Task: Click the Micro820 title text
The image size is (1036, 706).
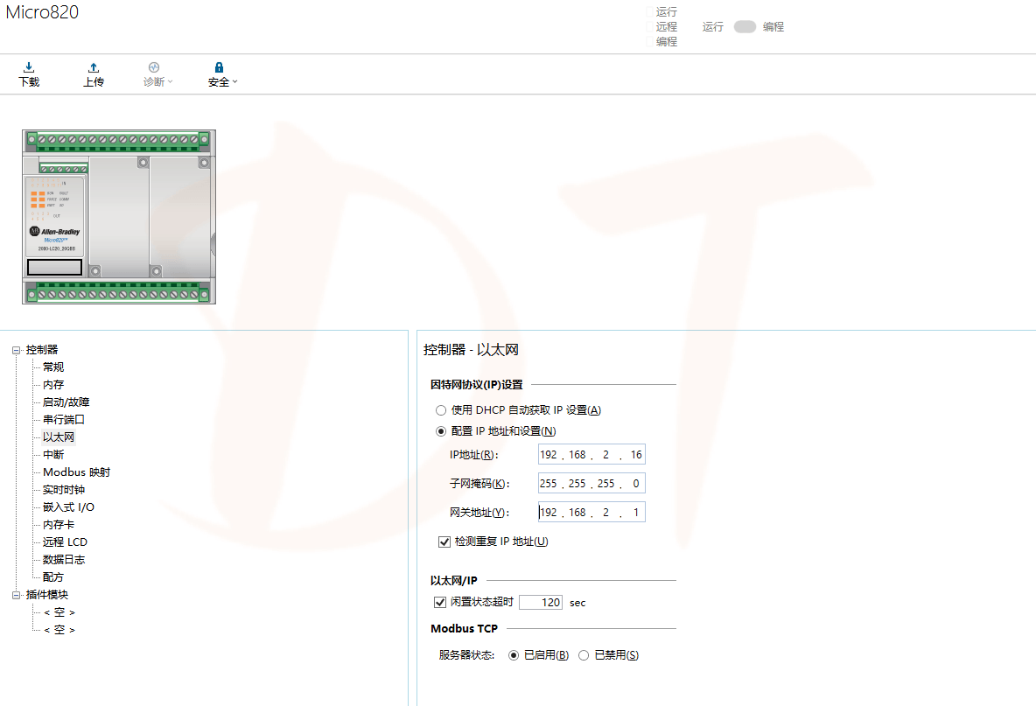Action: coord(42,12)
